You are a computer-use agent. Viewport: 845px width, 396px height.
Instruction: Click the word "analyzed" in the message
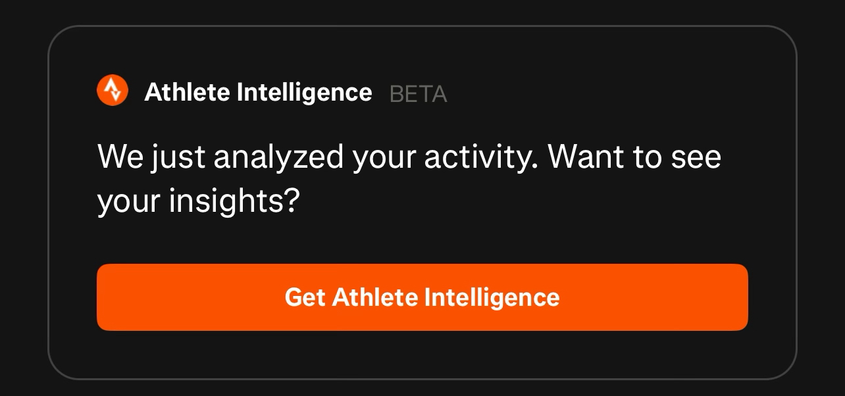(x=278, y=157)
